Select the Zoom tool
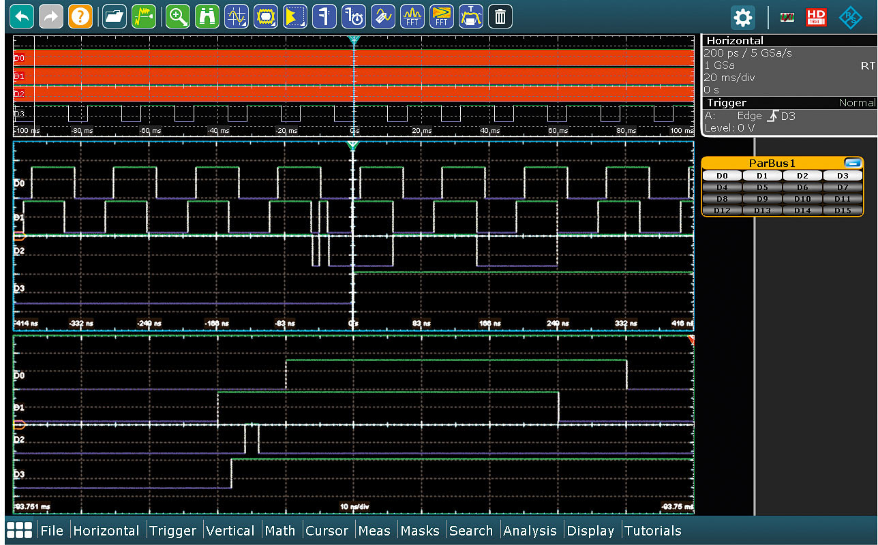This screenshot has height=545, width=878. pyautogui.click(x=177, y=16)
